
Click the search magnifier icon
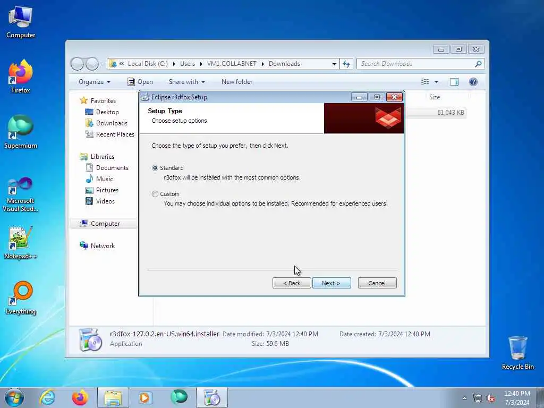point(479,64)
